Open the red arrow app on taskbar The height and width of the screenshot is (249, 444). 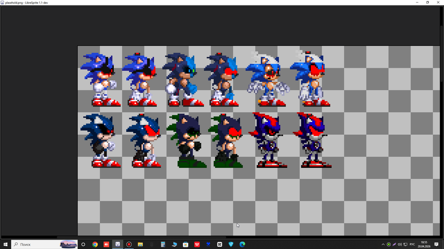(x=106, y=244)
